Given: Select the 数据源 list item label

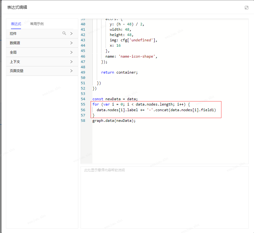Looking at the screenshot, I should click(x=15, y=43).
